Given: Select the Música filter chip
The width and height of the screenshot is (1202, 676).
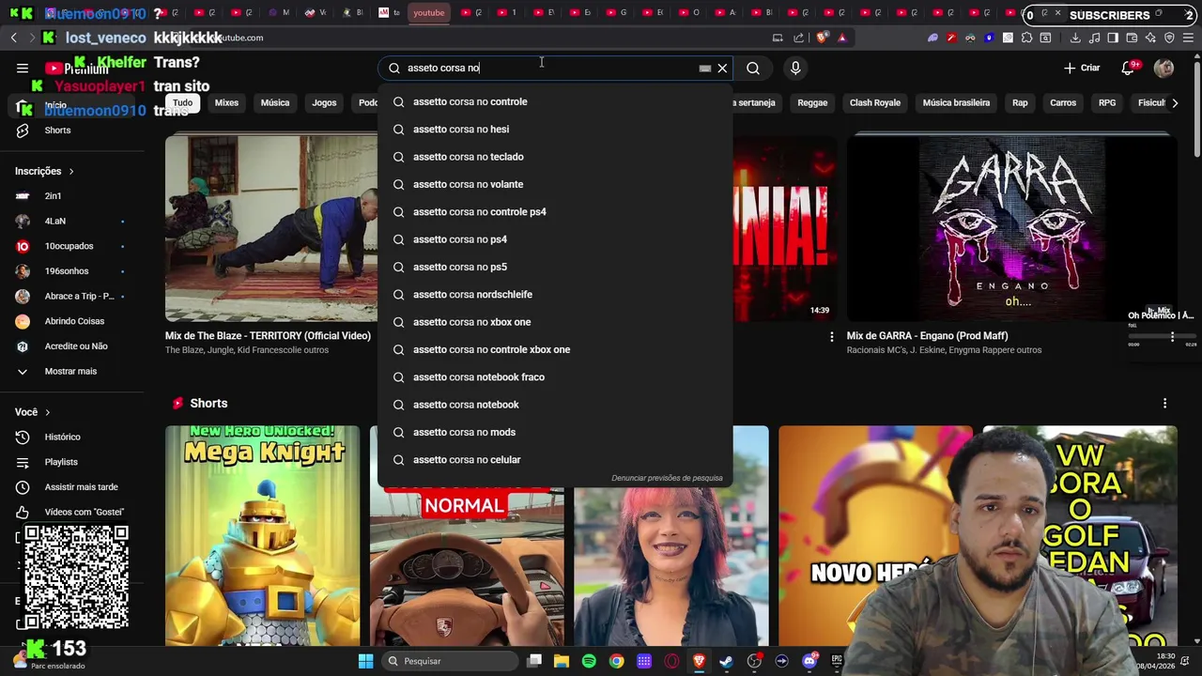Looking at the screenshot, I should pyautogui.click(x=275, y=102).
